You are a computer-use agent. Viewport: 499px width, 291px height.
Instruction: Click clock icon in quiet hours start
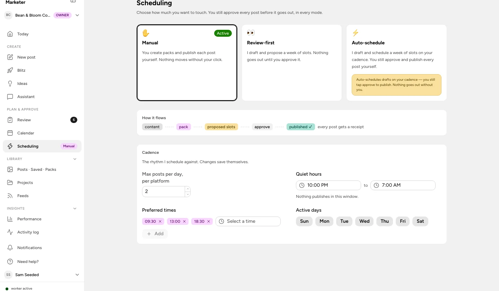coord(302,185)
